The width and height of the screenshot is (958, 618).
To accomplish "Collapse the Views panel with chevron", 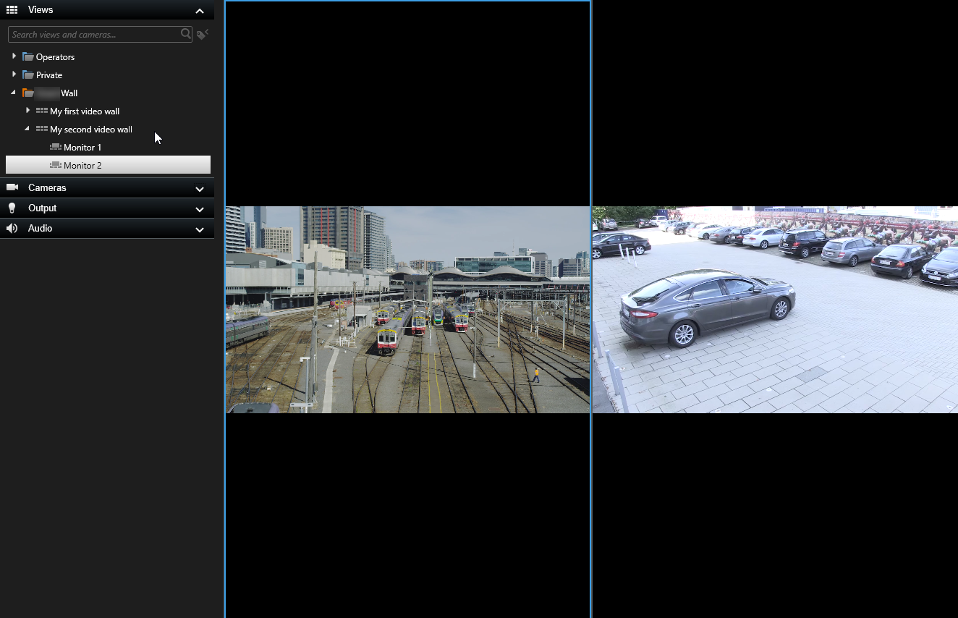I will pos(200,11).
